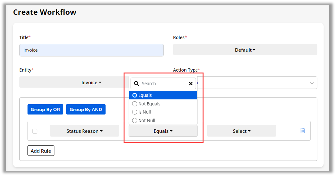Open the Action Type select field
The image size is (336, 176).
coord(258,83)
